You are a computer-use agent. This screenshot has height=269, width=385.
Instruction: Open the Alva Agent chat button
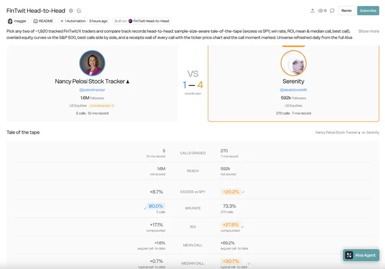coord(361,255)
